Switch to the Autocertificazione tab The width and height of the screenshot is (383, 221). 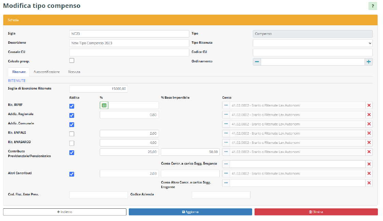click(x=46, y=72)
